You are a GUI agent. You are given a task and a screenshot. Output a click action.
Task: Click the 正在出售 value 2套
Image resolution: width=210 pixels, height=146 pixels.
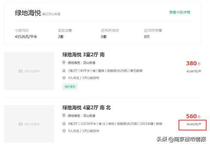pyautogui.click(x=61, y=37)
